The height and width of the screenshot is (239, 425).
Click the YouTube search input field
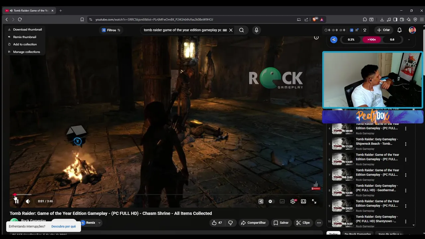tap(182, 30)
